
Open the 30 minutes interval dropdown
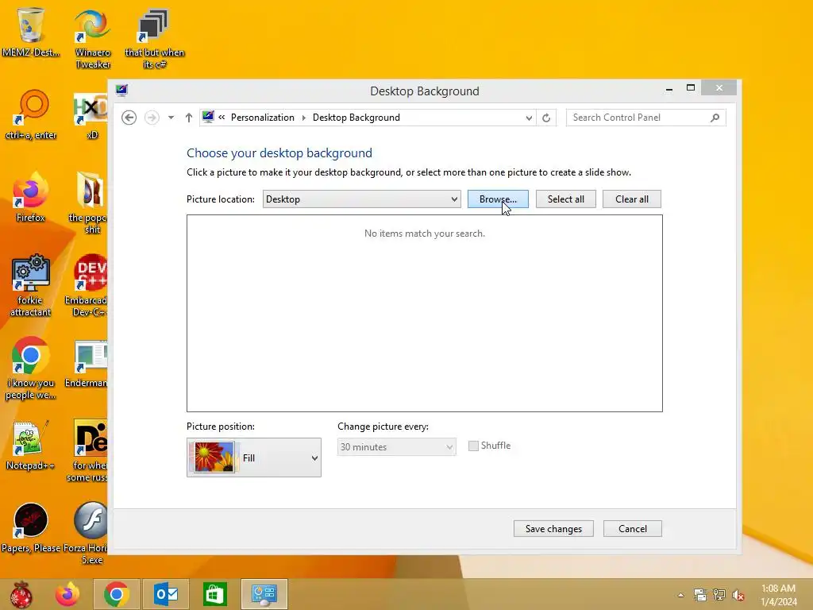coord(397,447)
